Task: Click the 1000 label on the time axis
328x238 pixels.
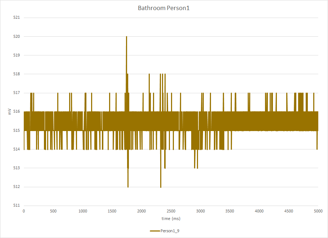Action: click(82, 211)
